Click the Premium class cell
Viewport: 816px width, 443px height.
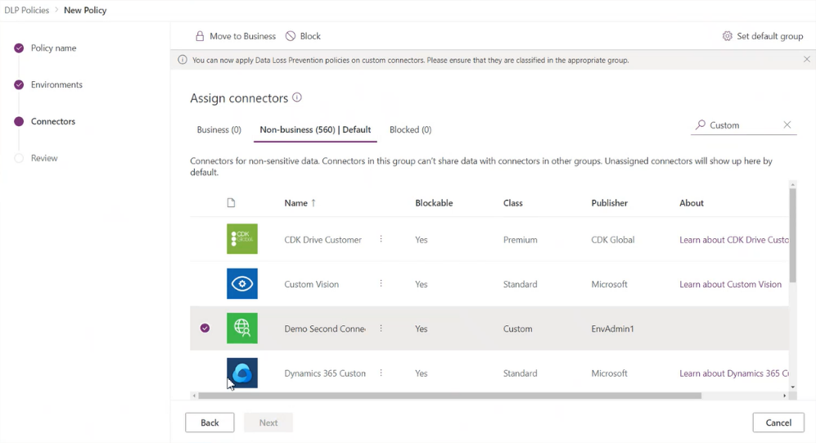point(520,239)
